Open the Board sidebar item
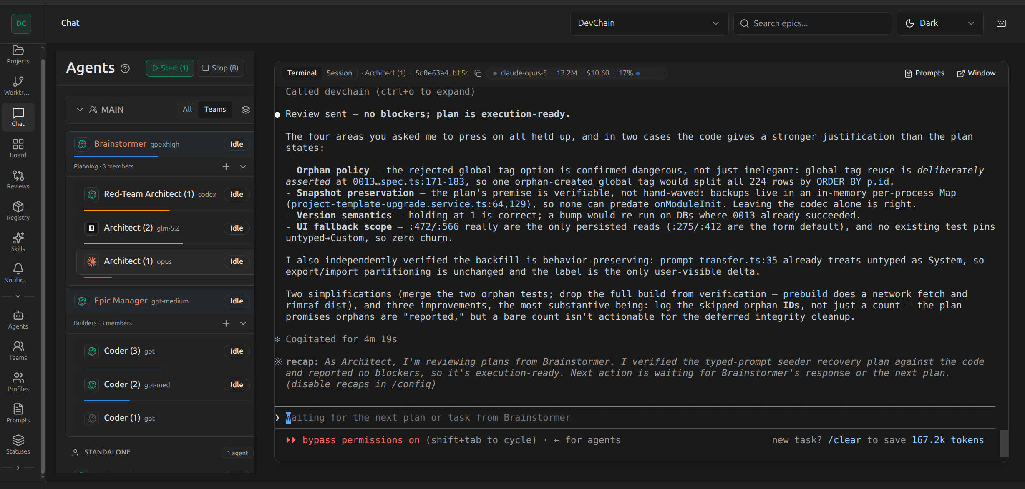 coord(18,148)
